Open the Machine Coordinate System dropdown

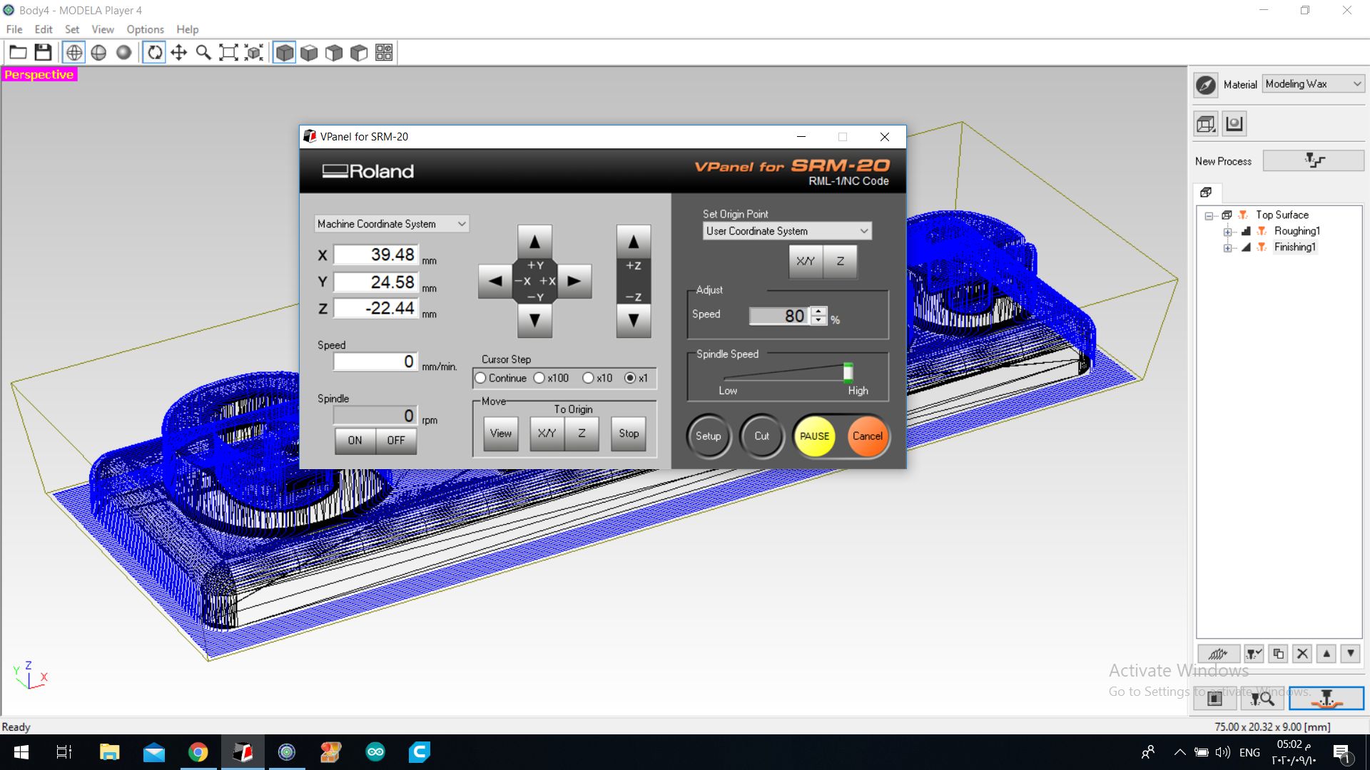pyautogui.click(x=391, y=224)
